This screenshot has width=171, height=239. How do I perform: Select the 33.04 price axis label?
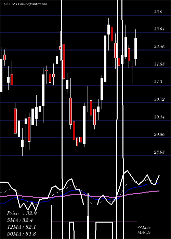coord(159,29)
